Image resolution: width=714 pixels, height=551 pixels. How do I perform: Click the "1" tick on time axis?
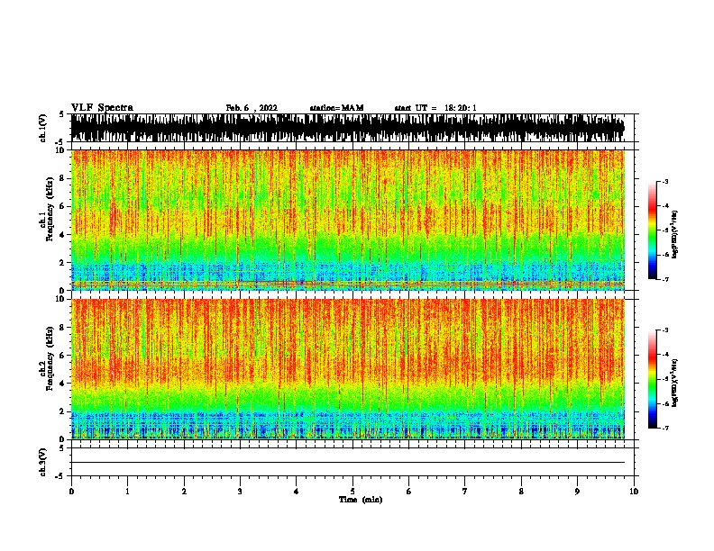pos(127,492)
